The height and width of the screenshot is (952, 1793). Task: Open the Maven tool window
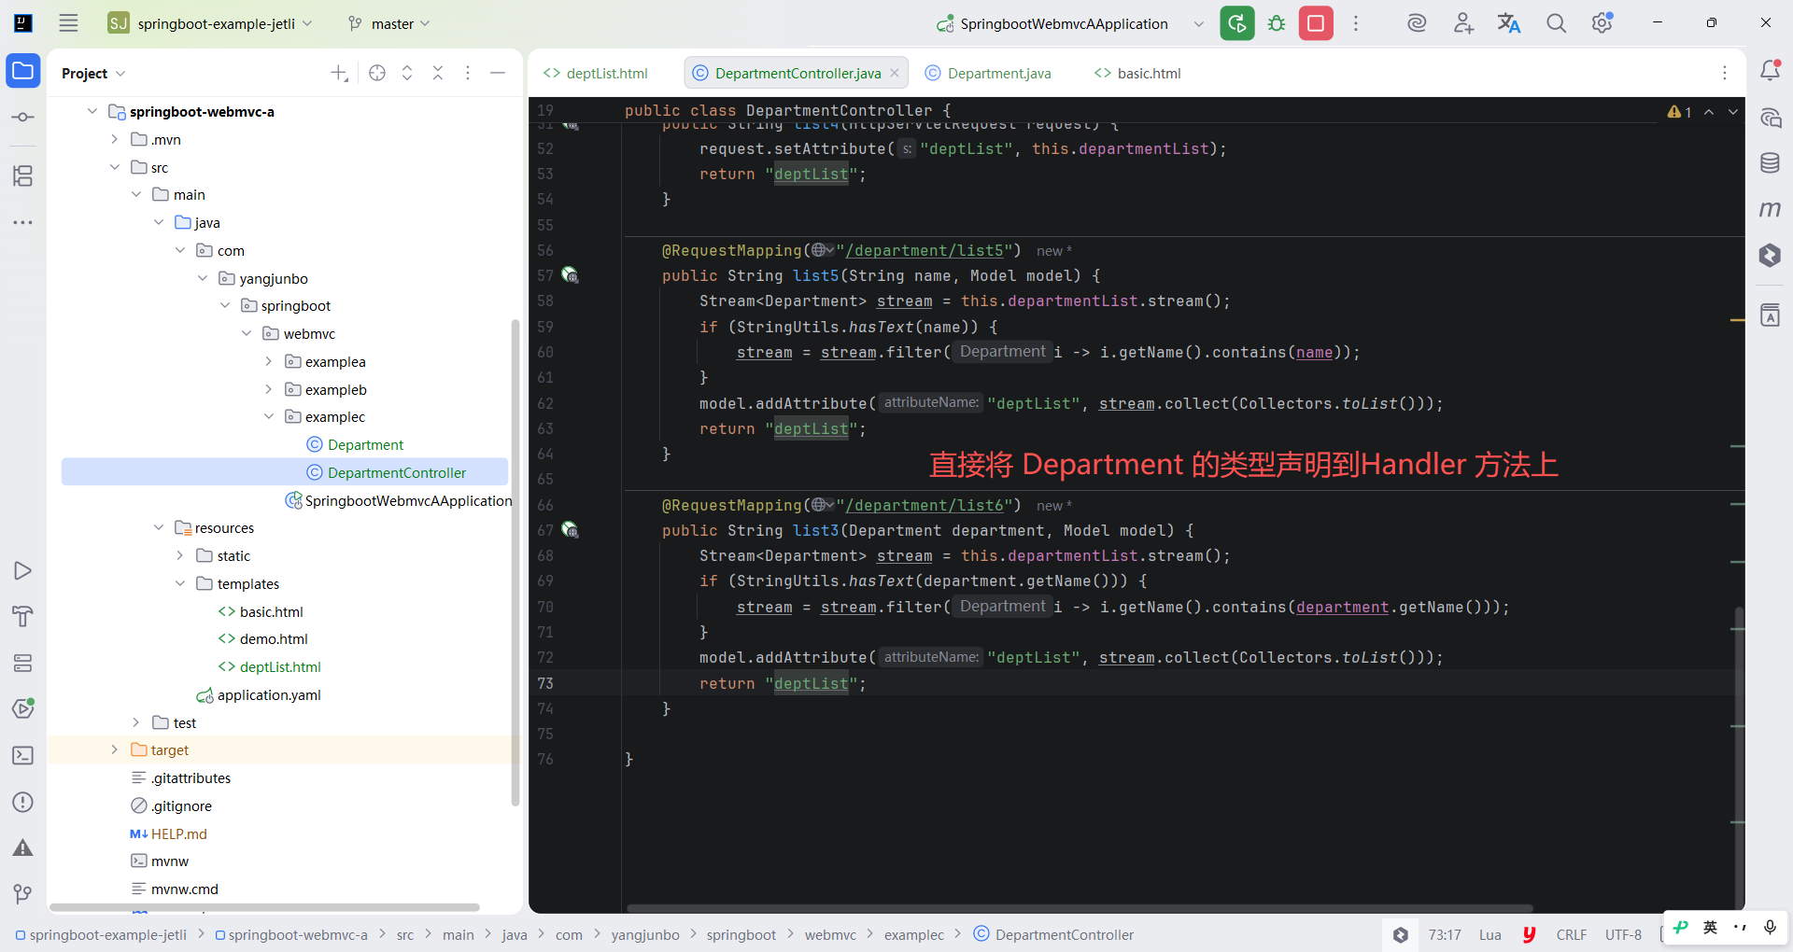click(x=1770, y=209)
